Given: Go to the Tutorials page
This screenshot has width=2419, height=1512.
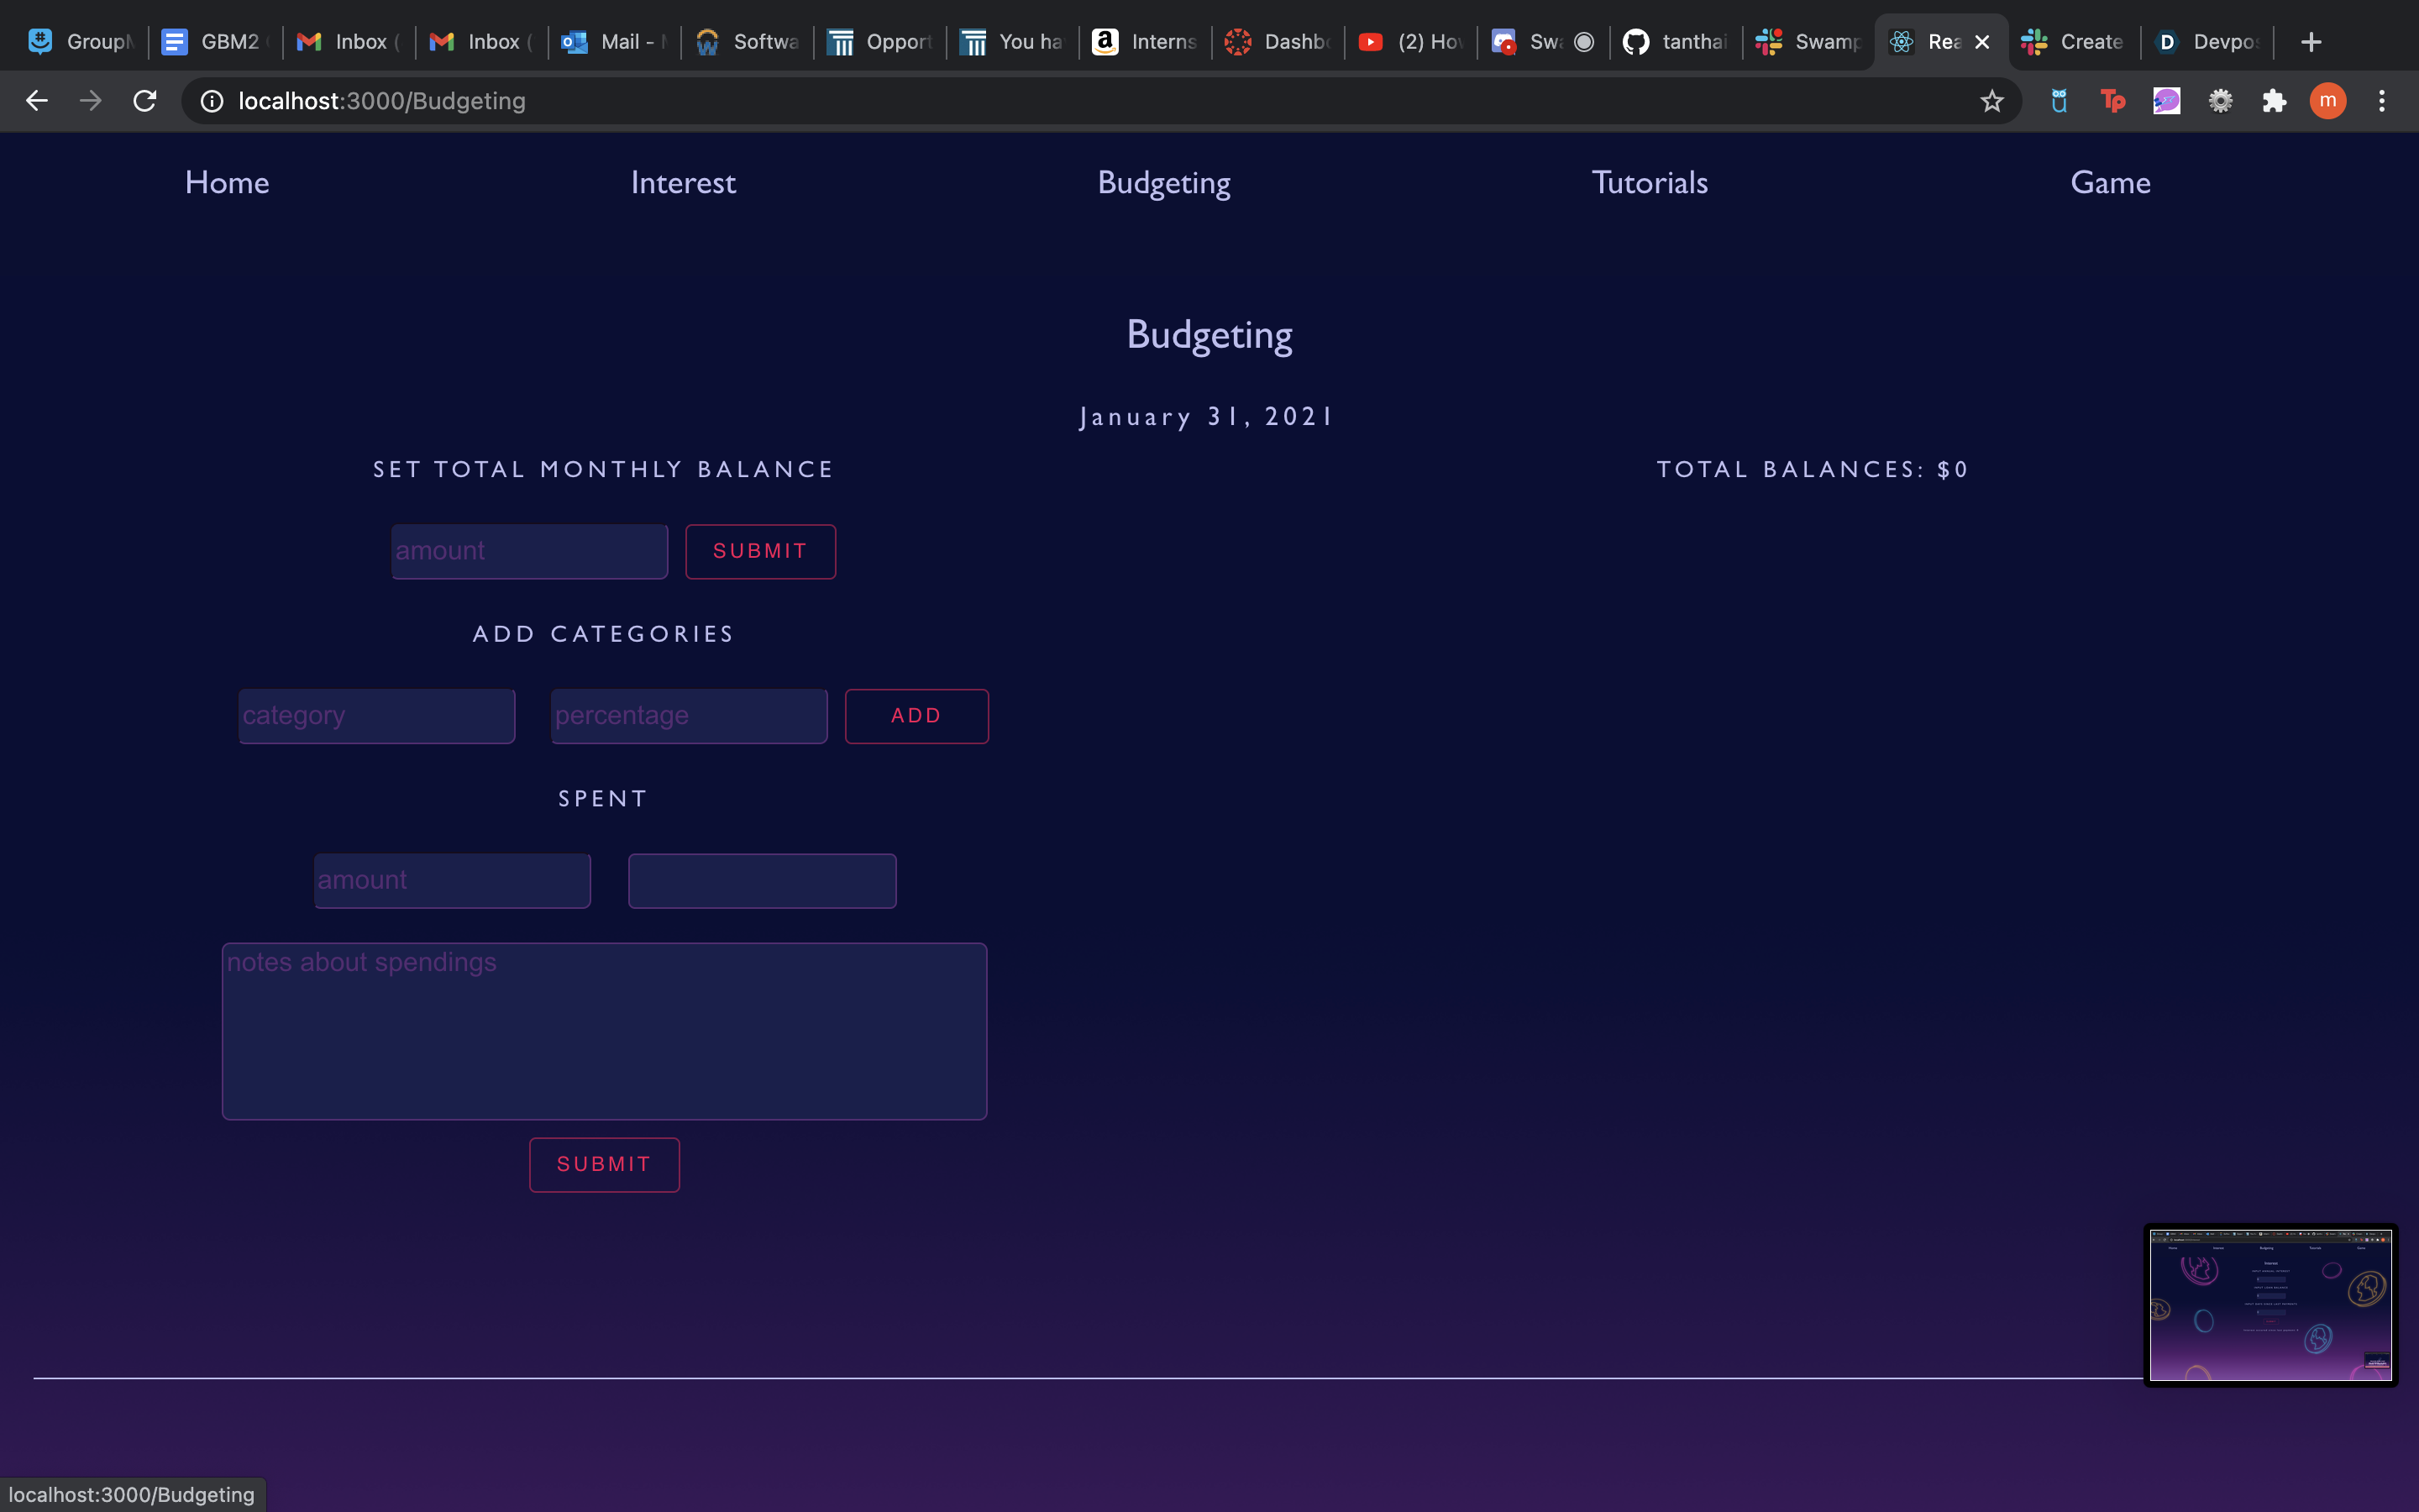Looking at the screenshot, I should click(x=1650, y=183).
